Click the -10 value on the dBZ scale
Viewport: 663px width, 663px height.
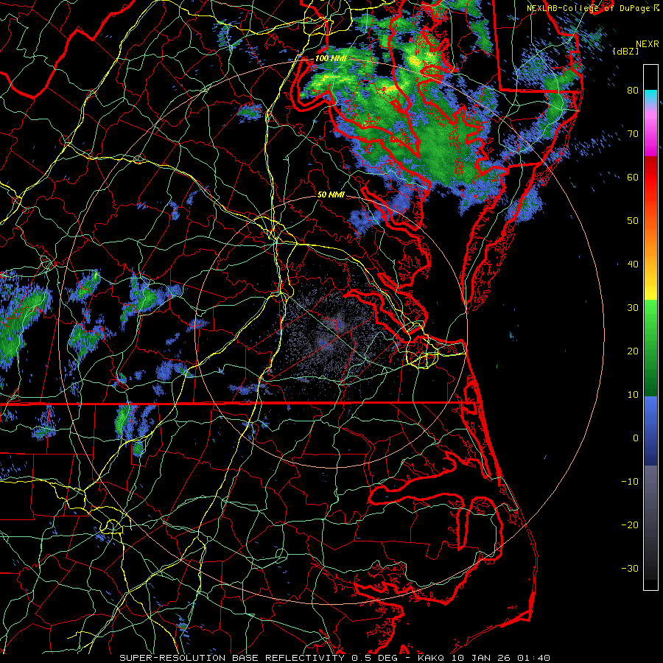tap(630, 482)
